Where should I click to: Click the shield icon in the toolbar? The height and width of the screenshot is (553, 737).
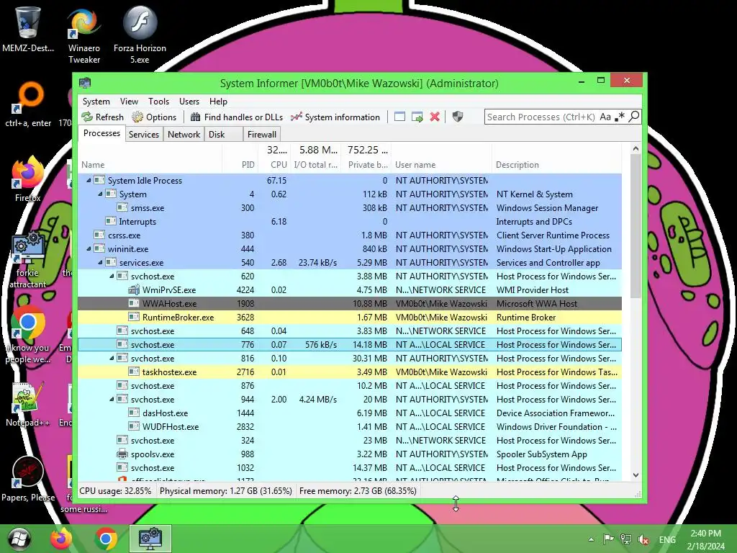[x=457, y=117]
